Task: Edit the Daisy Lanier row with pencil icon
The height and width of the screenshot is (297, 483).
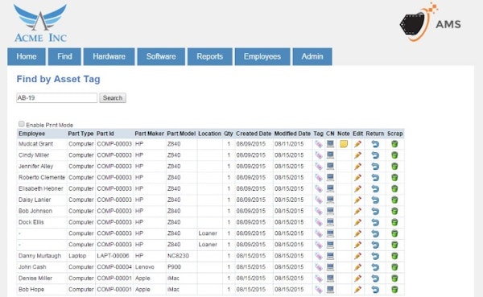Action: click(x=357, y=200)
